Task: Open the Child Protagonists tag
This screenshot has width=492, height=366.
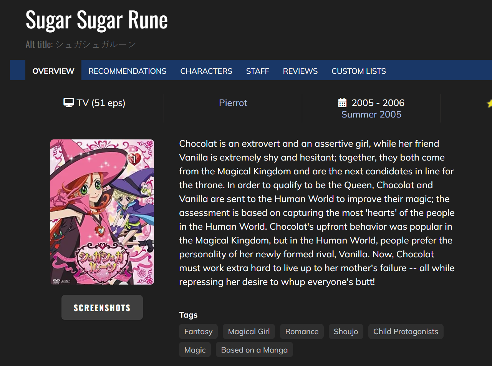Action: click(x=406, y=331)
